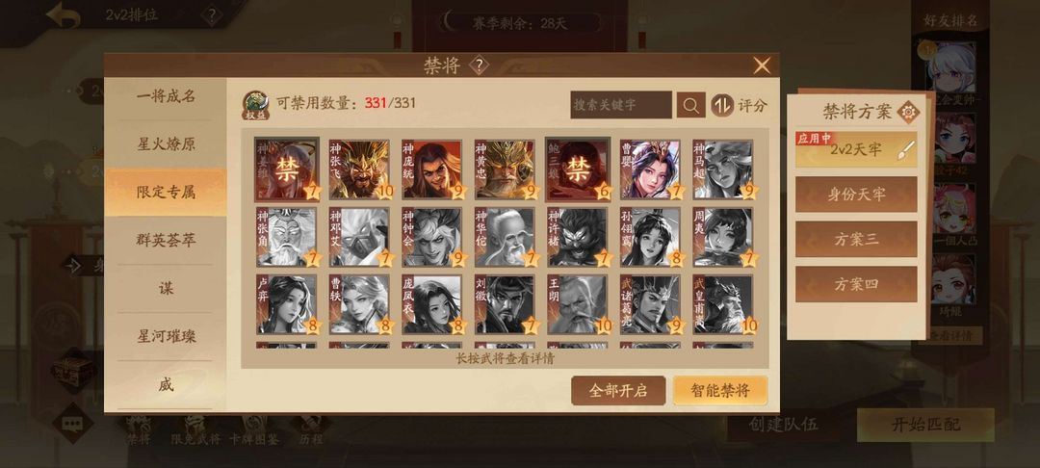This screenshot has width=1040, height=468.
Task: Toggle the 评分 sort order icon
Action: (x=722, y=105)
